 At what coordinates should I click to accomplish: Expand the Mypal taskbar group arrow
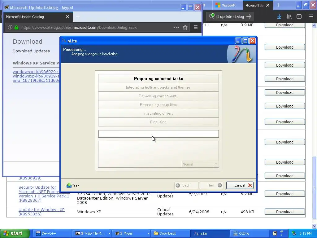click(148, 233)
